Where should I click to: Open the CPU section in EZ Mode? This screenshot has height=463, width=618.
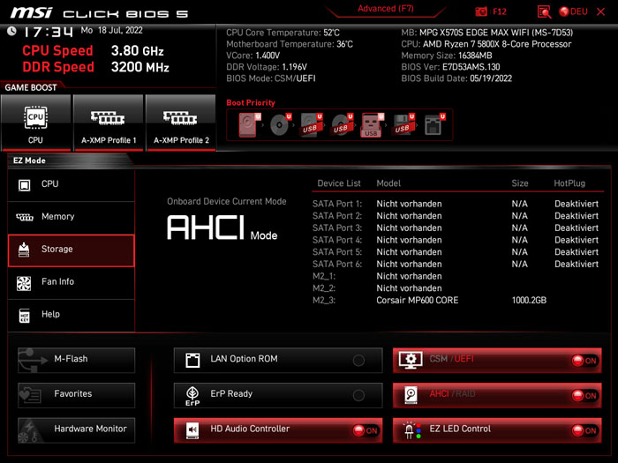click(x=72, y=184)
